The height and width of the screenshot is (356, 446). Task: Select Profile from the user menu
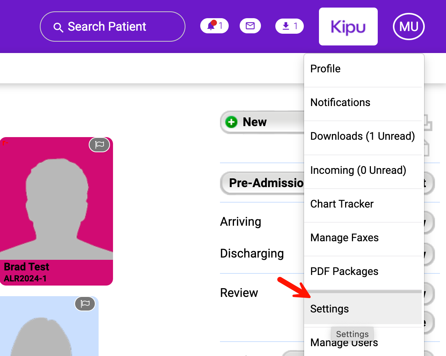325,69
